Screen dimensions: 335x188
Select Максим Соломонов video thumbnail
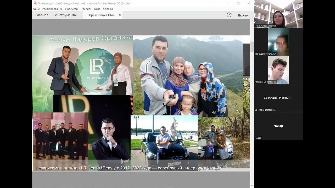(278, 70)
